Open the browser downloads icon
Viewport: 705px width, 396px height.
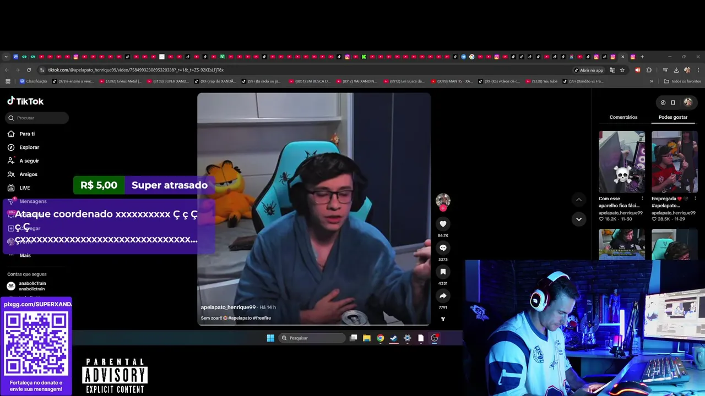[x=676, y=70]
